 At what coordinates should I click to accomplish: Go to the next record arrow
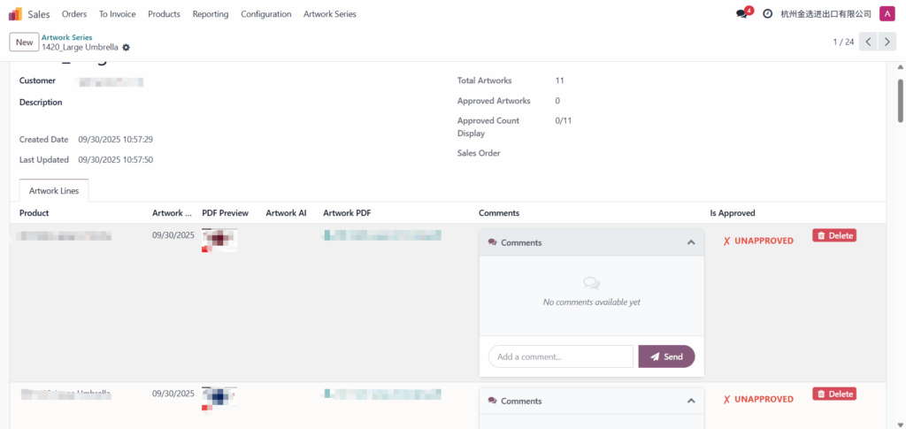[888, 42]
